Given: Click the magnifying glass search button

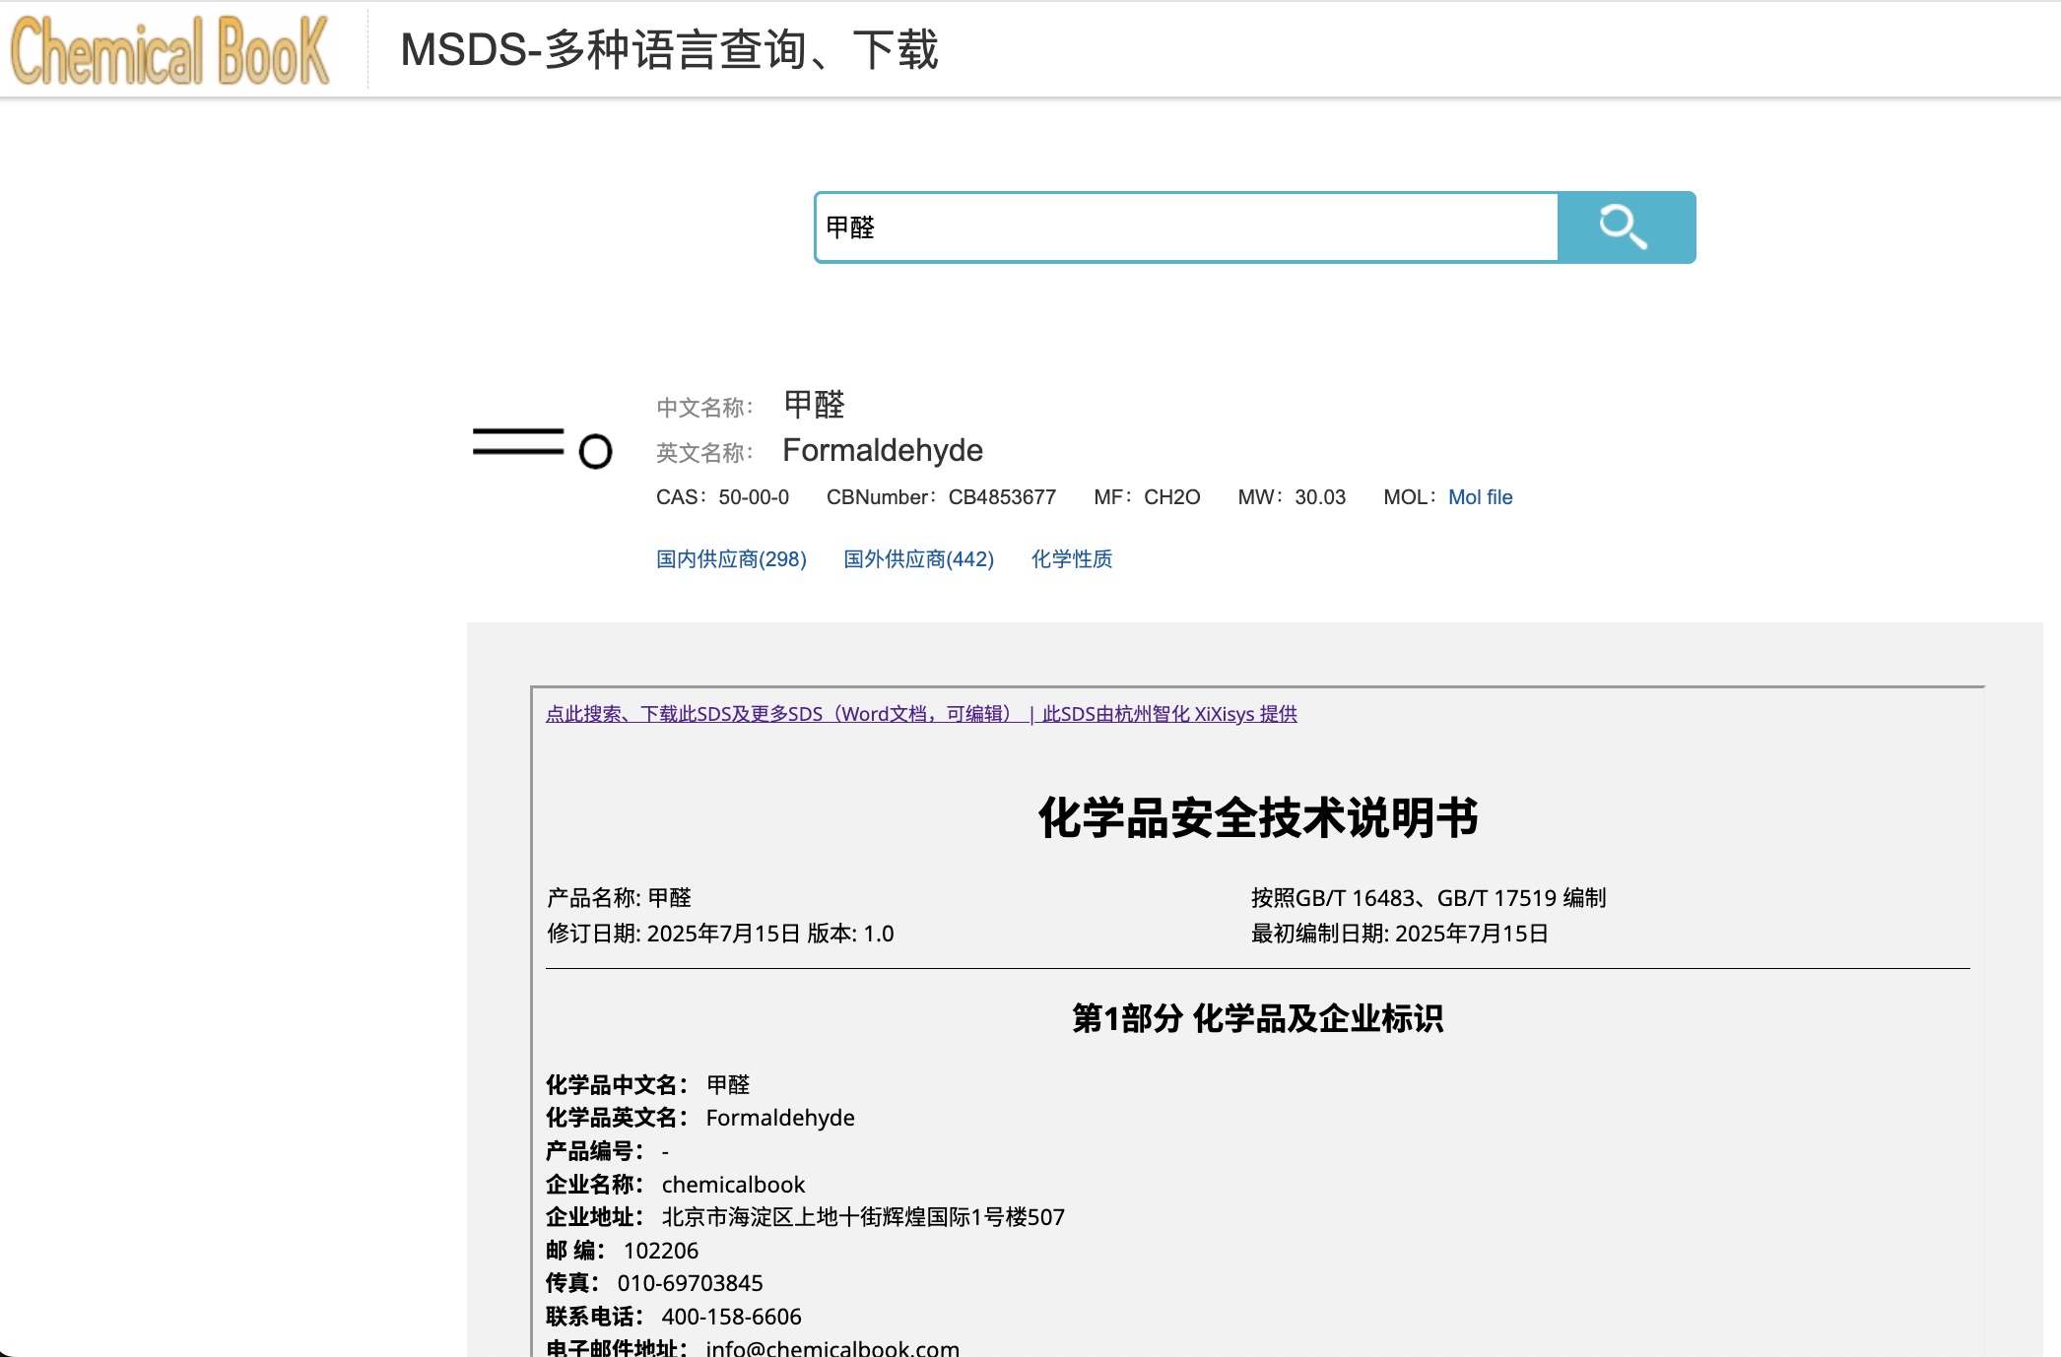Looking at the screenshot, I should click(x=1626, y=227).
